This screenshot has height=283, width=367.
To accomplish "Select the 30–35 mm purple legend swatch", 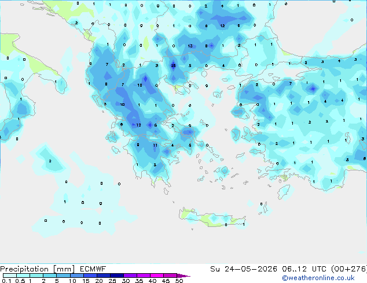I will pyautogui.click(x=130, y=275).
